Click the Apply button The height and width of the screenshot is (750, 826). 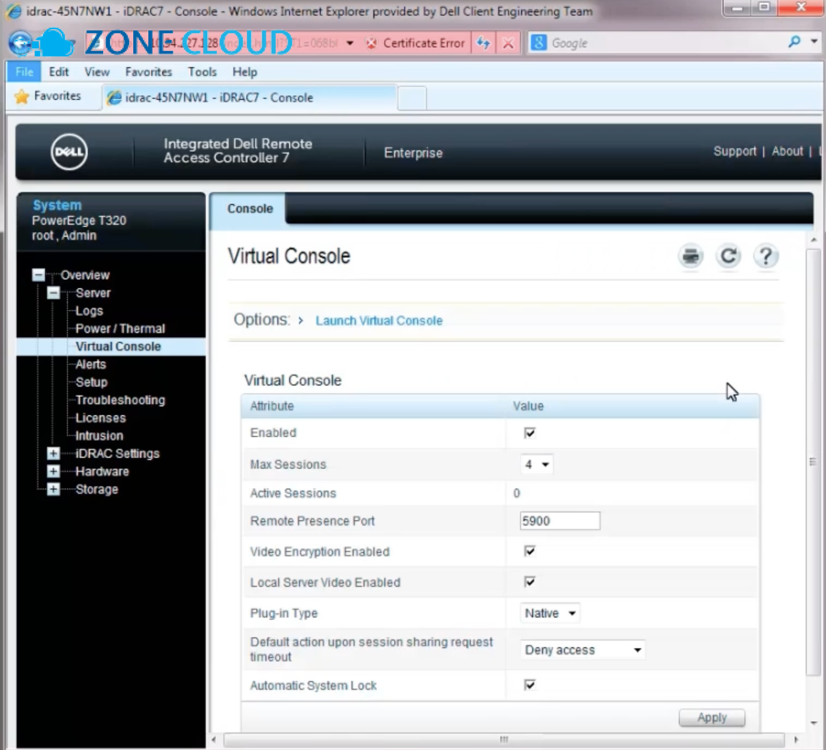tap(712, 717)
